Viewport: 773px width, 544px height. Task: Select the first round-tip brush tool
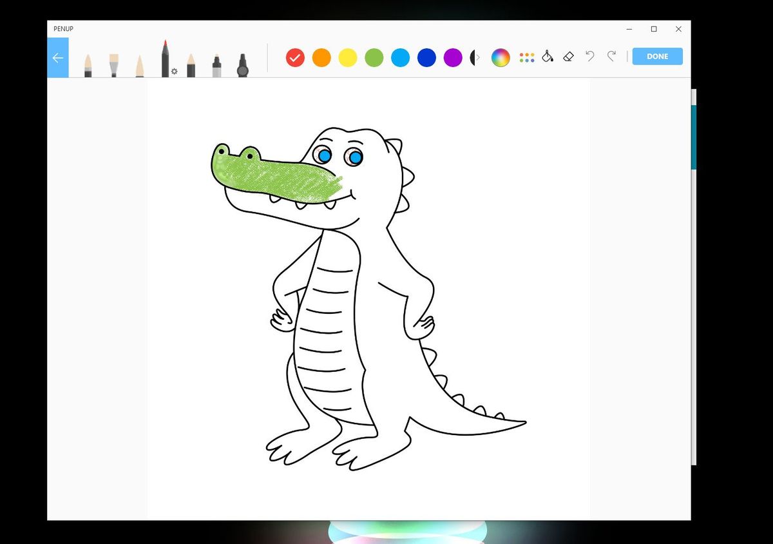coord(88,66)
